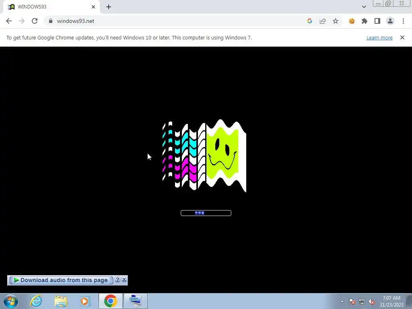Open muted volume tray icon

[371, 301]
